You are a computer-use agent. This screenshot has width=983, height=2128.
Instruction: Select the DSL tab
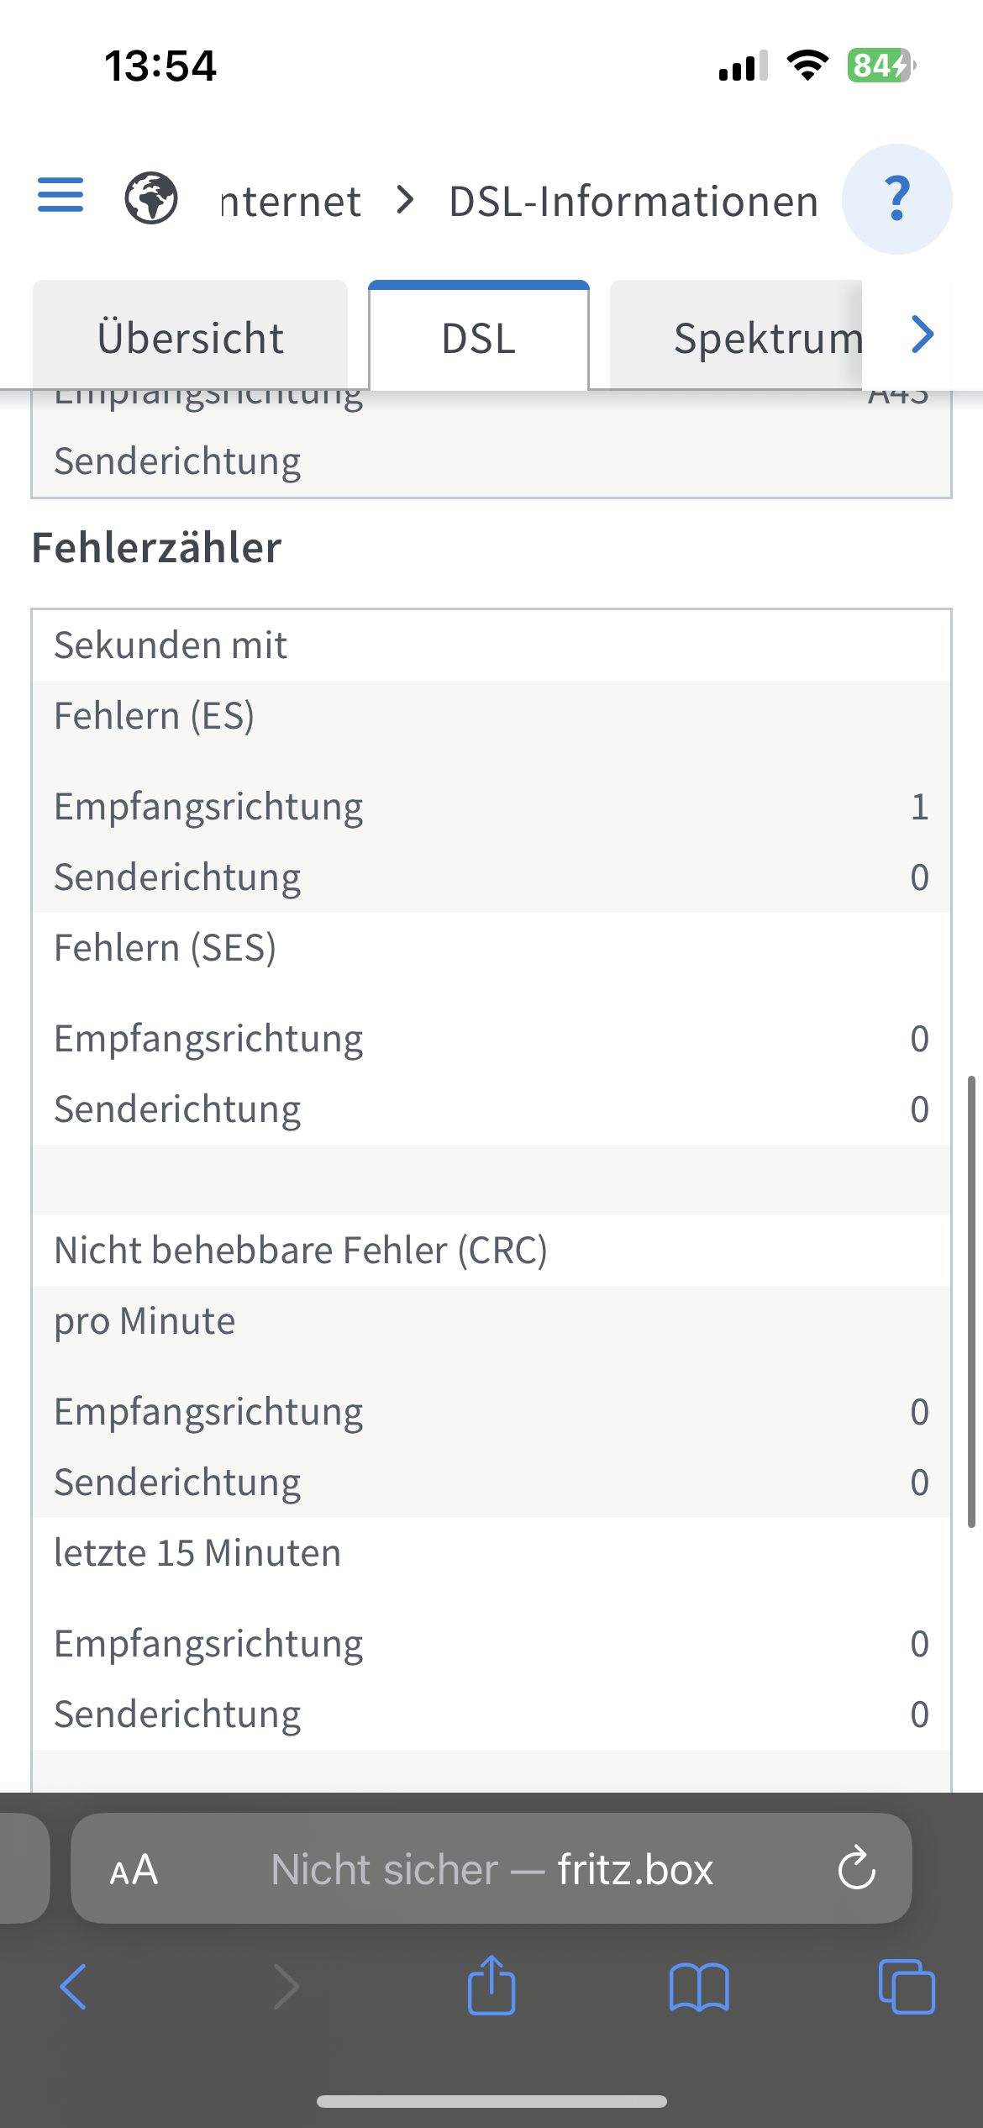tap(479, 338)
